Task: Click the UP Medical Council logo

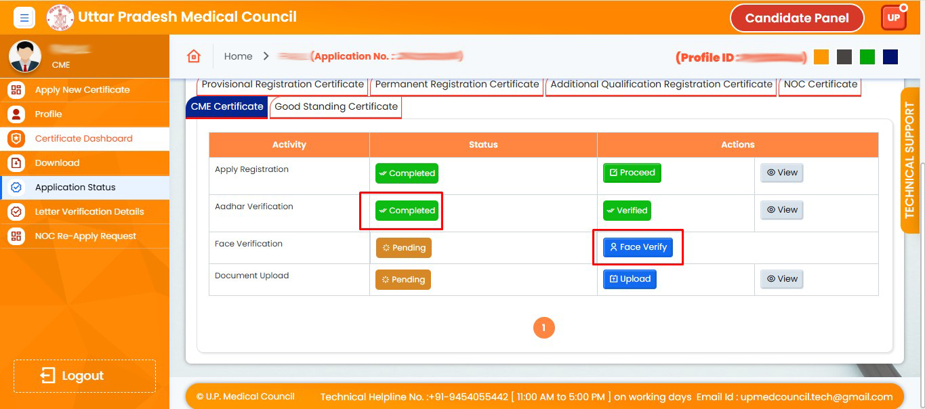Action: [60, 18]
